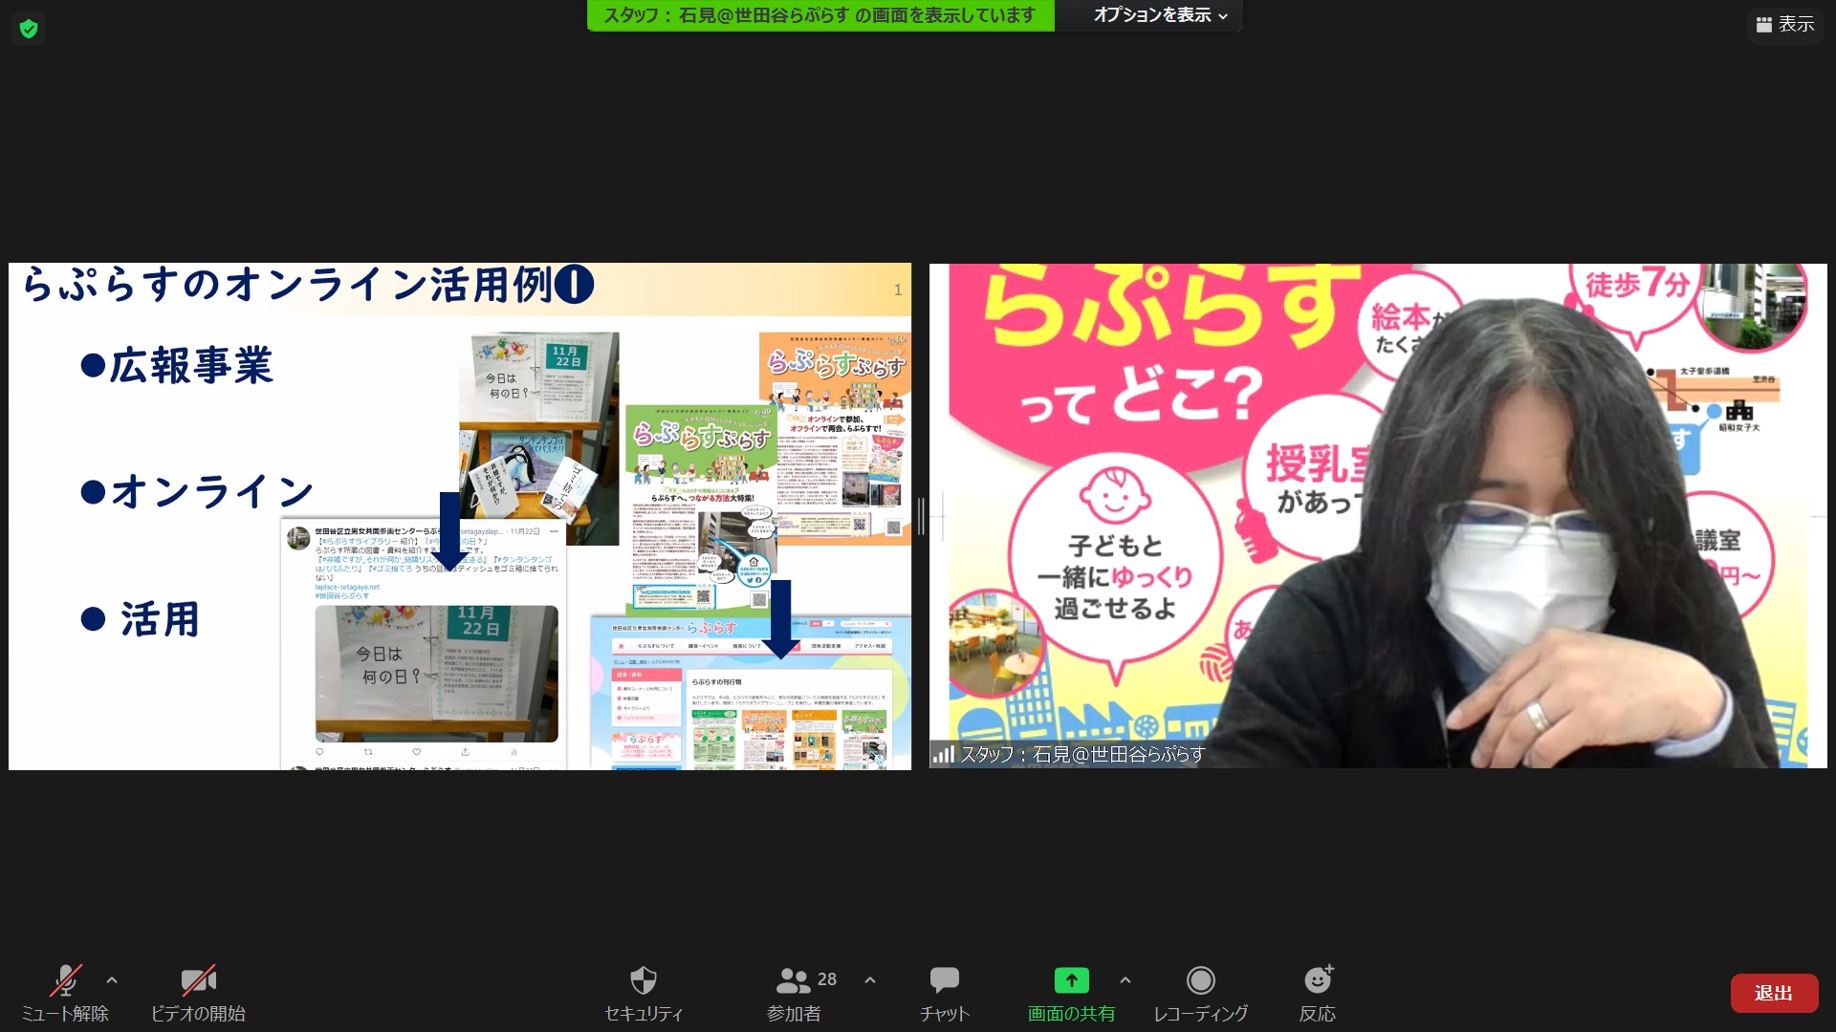1836x1032 pixels.
Task: Click the green encryption shield icon
Action: pyautogui.click(x=29, y=29)
